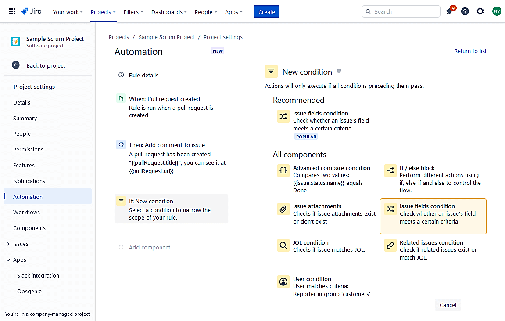The height and width of the screenshot is (321, 505).
Task: Click the help question mark icon
Action: point(465,11)
